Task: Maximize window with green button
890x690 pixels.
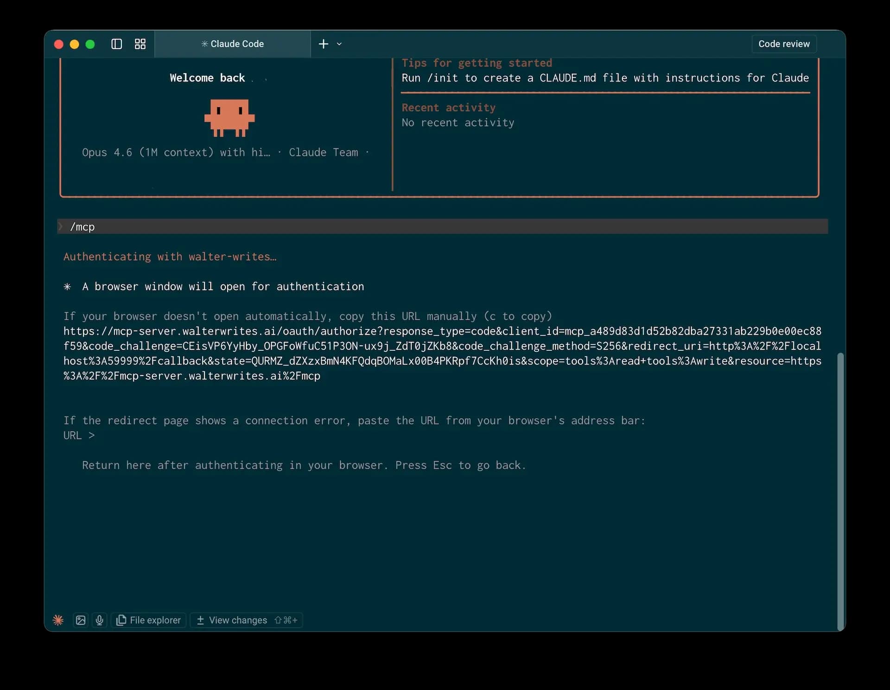Action: pos(90,44)
